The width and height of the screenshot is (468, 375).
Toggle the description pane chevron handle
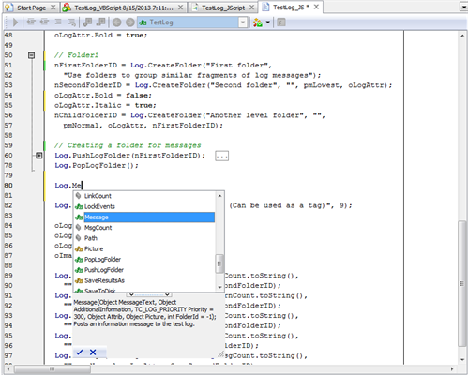(x=149, y=294)
